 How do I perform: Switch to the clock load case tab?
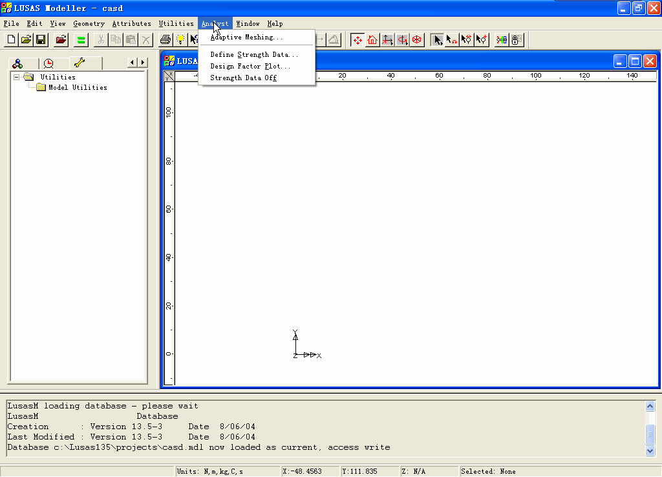pos(48,64)
